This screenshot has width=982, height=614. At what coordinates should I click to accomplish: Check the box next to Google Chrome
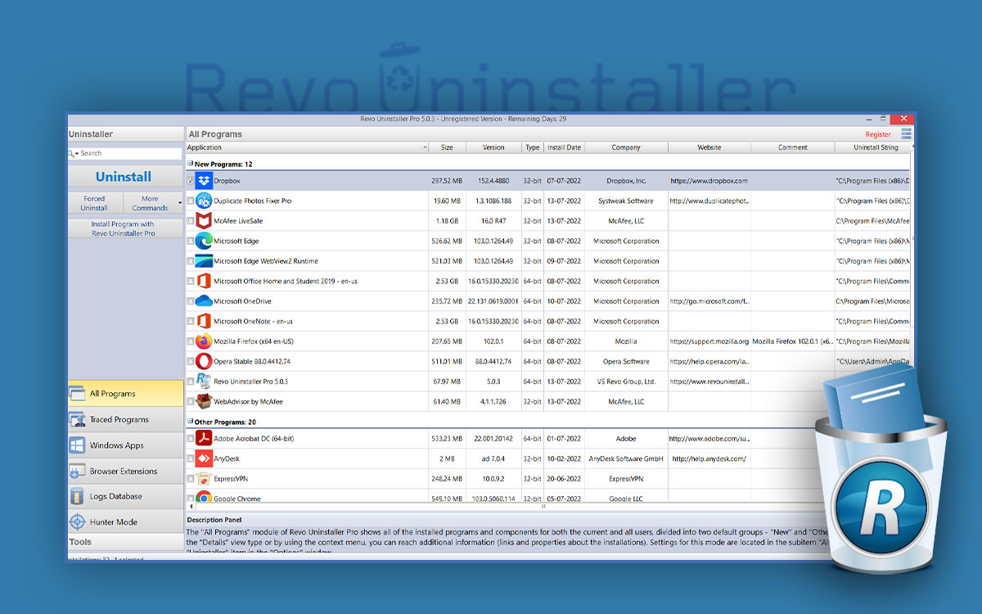(191, 498)
